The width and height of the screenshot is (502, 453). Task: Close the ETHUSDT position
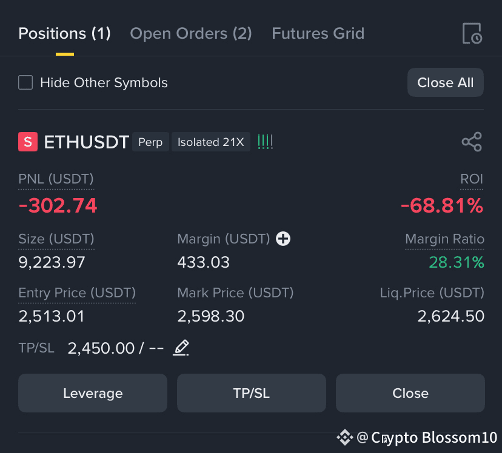[410, 393]
